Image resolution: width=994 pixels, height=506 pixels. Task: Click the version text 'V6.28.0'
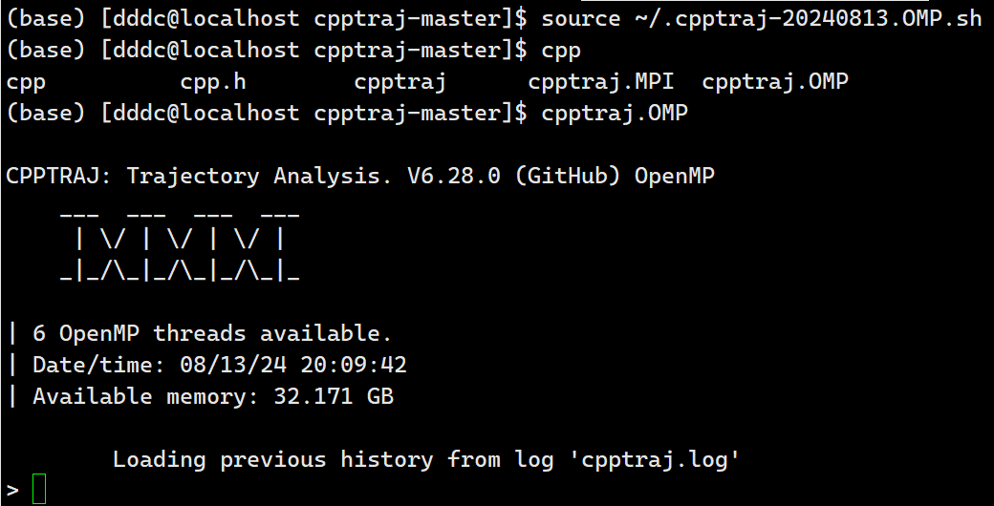[x=453, y=176]
